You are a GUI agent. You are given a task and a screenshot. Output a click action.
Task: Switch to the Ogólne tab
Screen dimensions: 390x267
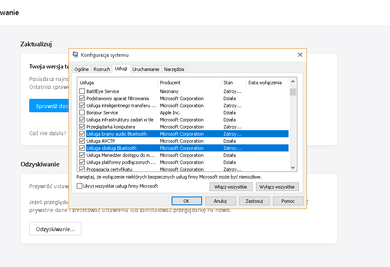[x=81, y=69]
